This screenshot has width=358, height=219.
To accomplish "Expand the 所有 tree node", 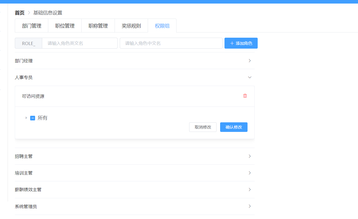I will [x=26, y=118].
